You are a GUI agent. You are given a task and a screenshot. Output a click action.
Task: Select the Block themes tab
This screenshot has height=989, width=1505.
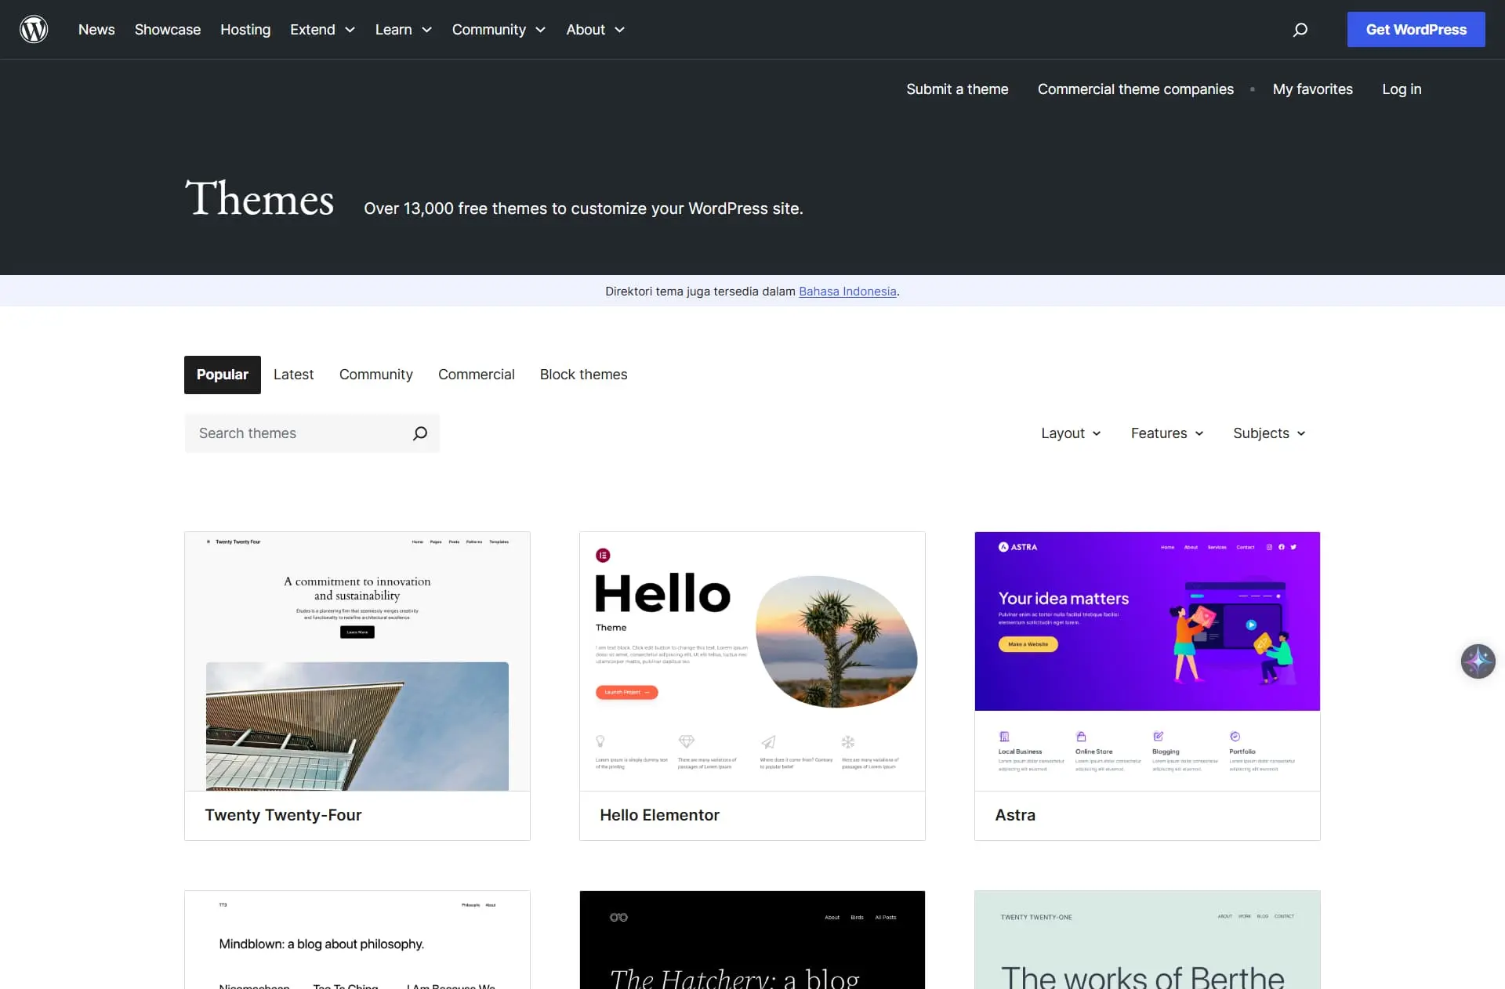[x=583, y=375]
